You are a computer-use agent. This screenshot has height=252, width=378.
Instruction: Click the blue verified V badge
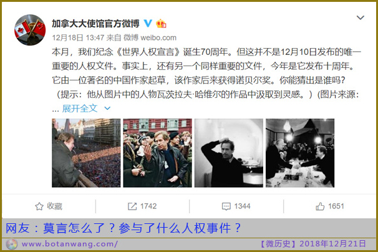click(x=148, y=24)
